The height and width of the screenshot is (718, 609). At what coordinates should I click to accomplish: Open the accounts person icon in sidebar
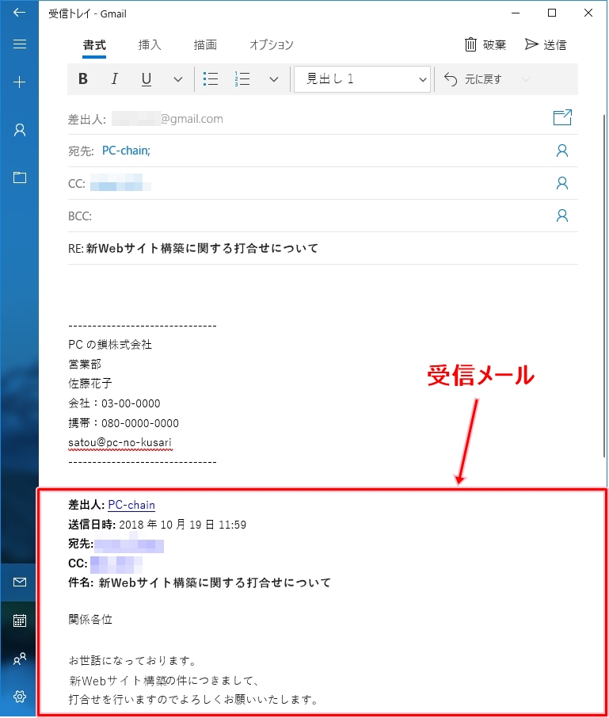(20, 131)
